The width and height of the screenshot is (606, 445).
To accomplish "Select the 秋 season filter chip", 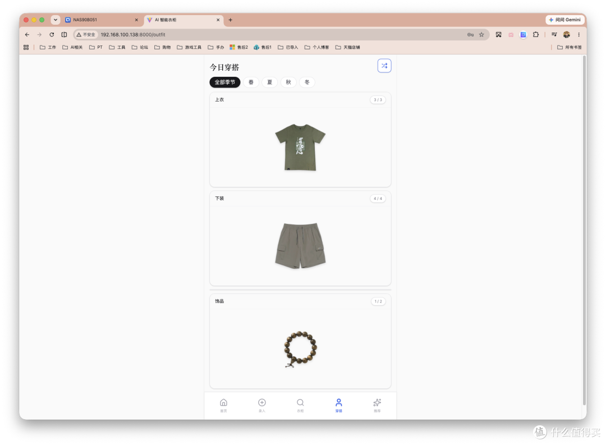I will [x=288, y=82].
